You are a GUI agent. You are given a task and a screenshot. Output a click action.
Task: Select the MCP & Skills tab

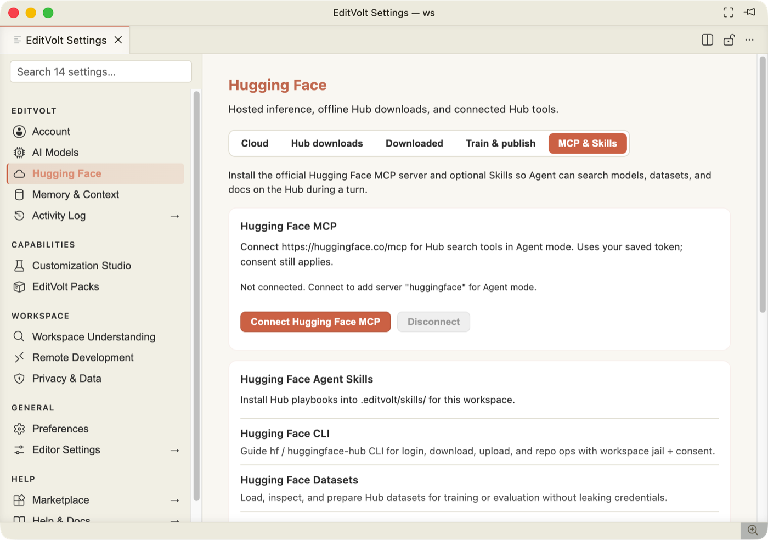click(x=588, y=144)
